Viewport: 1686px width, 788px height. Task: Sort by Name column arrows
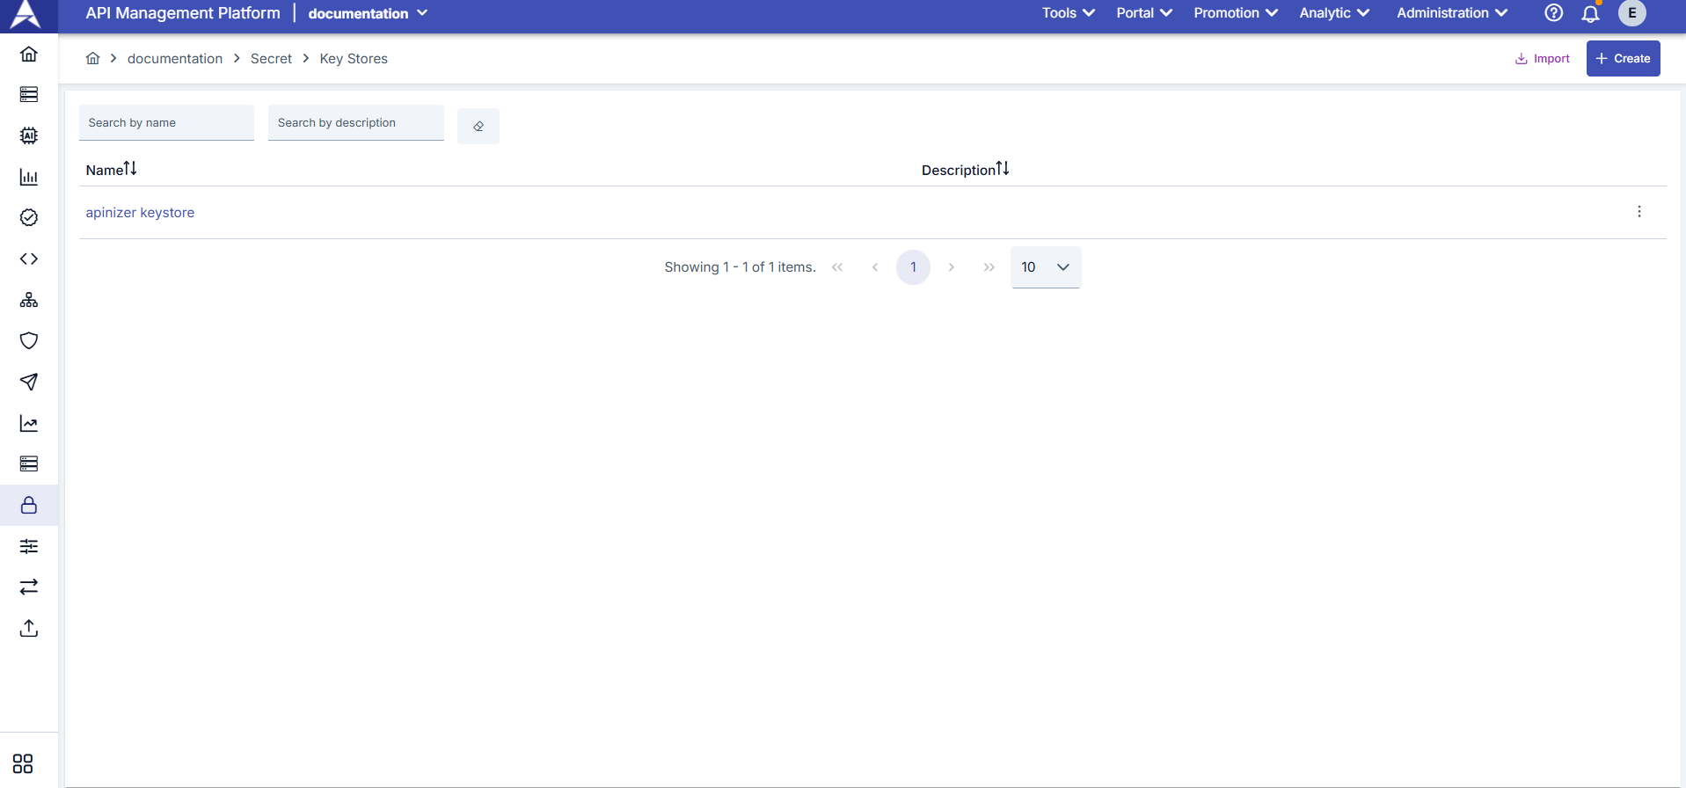[x=130, y=168]
